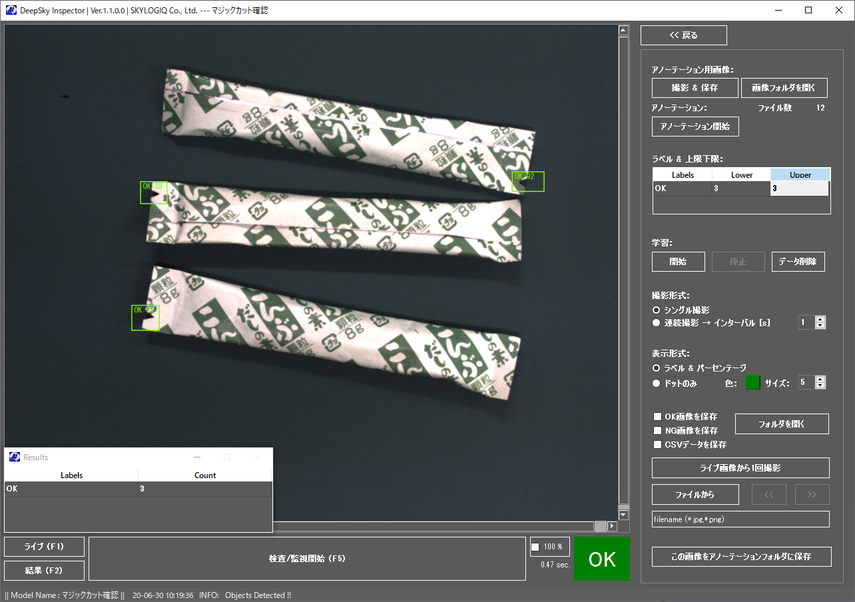The width and height of the screenshot is (855, 602).
Task: Toggle the 100 % checkbox
Action: pyautogui.click(x=535, y=547)
